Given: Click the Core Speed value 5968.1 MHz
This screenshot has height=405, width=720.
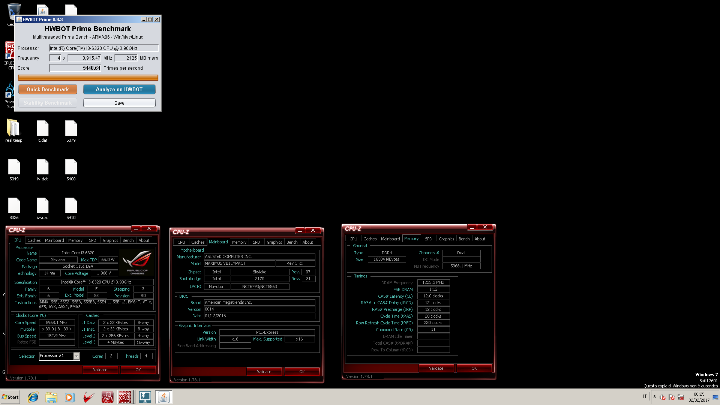Looking at the screenshot, I should (57, 322).
